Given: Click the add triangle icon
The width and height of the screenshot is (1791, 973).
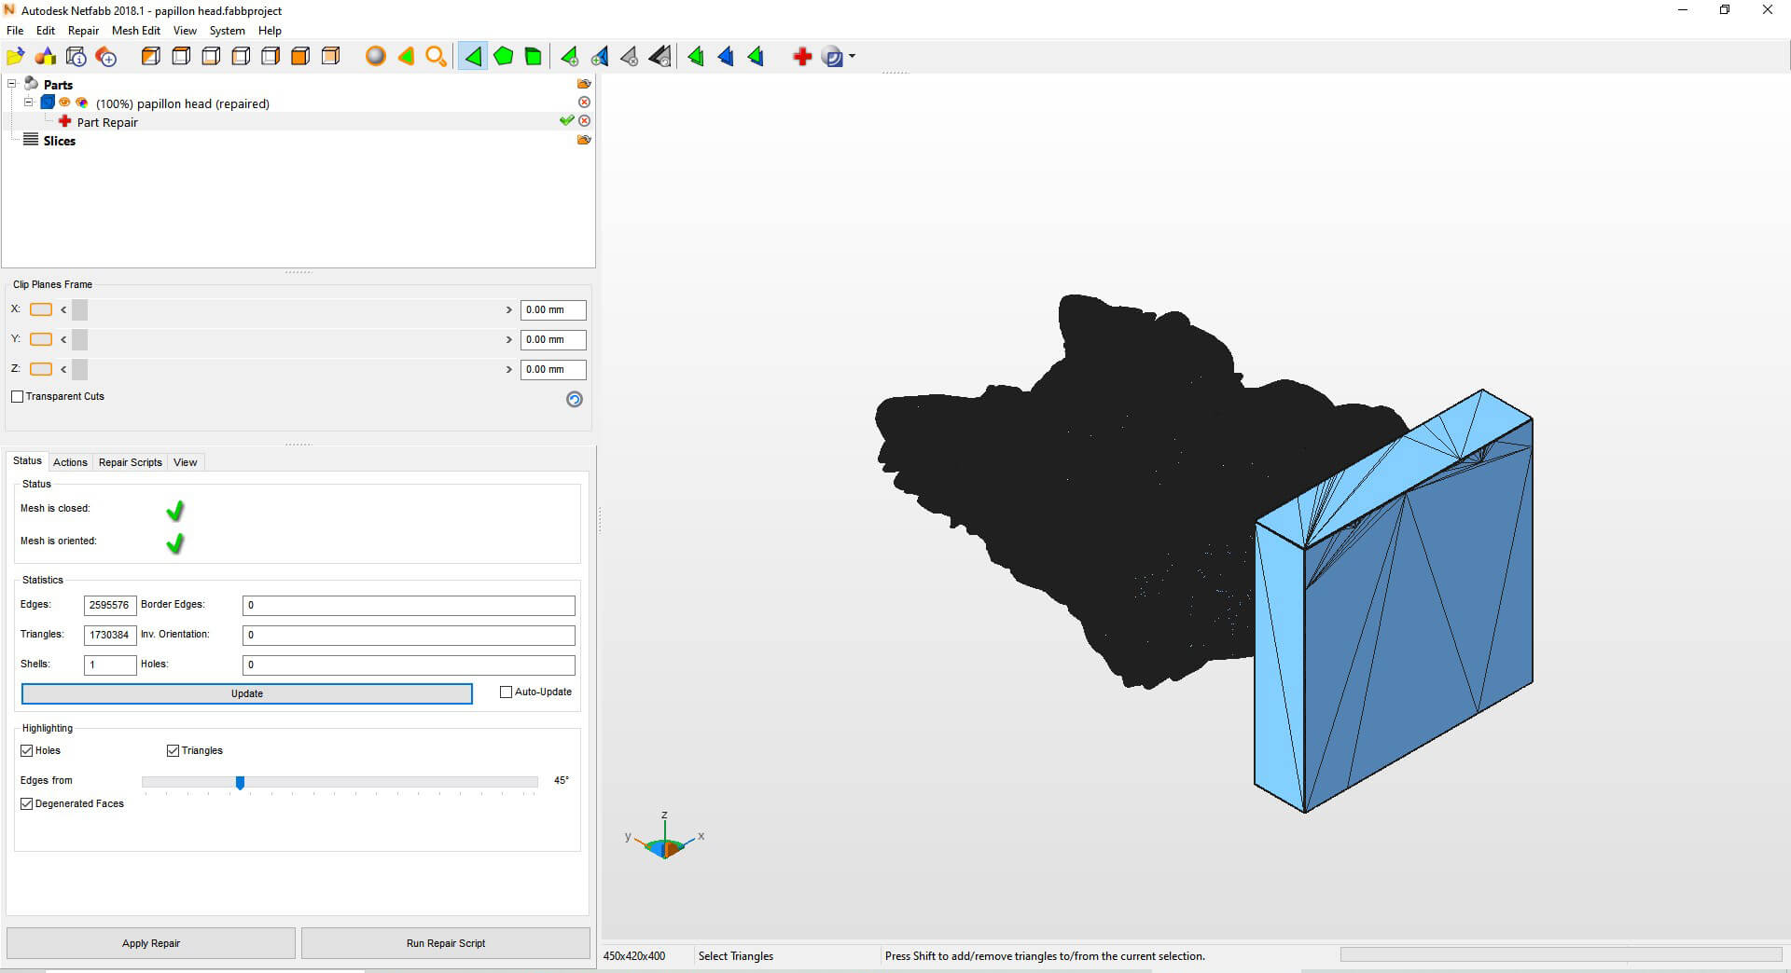Looking at the screenshot, I should 569,57.
